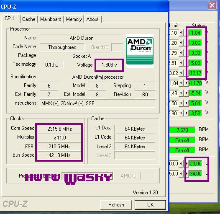
Task: Click left arrow beside 12,17 status value
Action: point(181,73)
